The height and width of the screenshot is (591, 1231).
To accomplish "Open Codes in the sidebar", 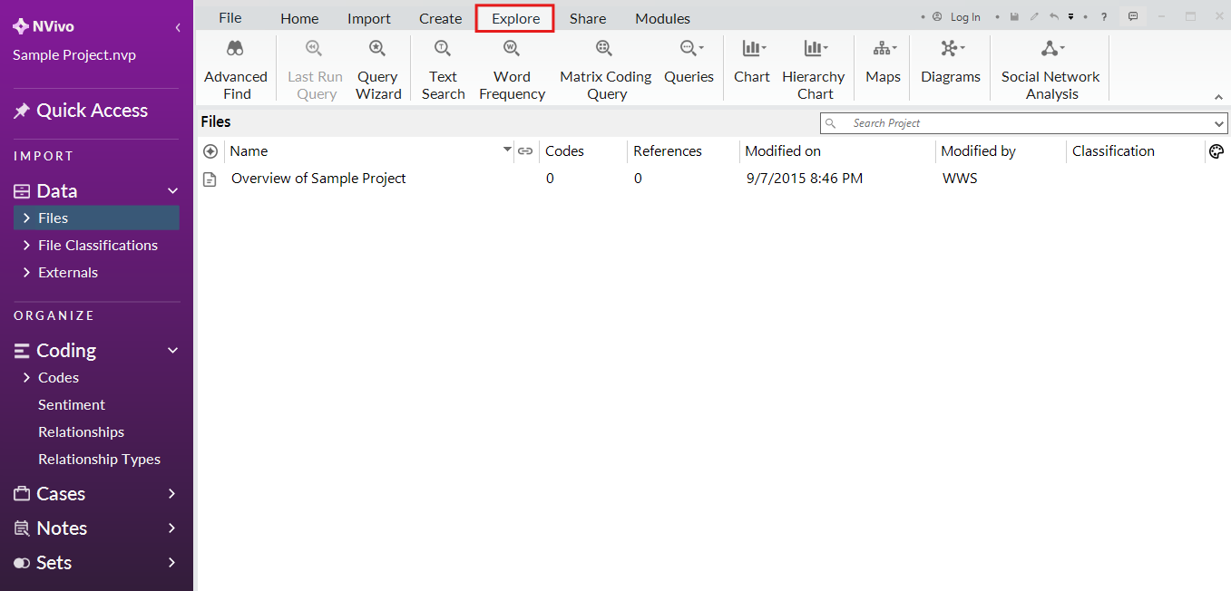I will coord(58,378).
